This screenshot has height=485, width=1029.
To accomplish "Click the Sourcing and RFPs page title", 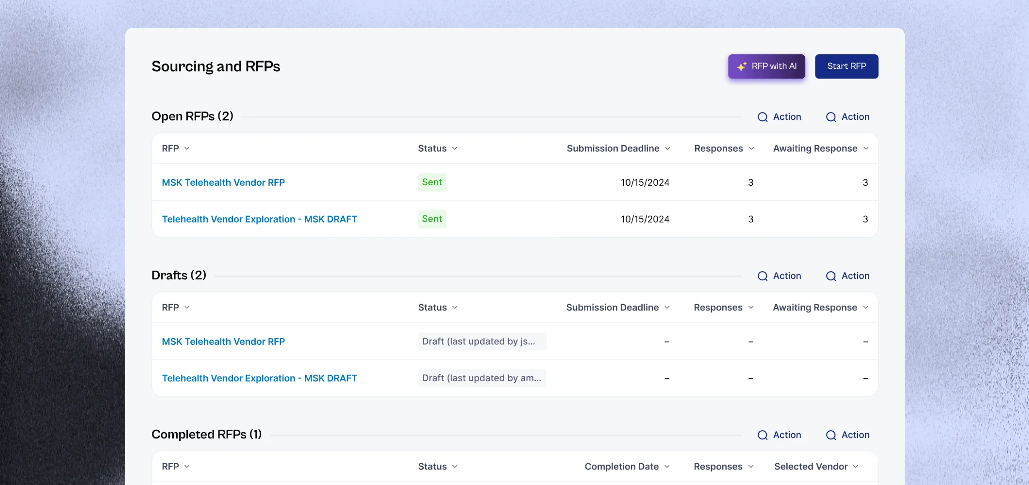I will point(216,66).
